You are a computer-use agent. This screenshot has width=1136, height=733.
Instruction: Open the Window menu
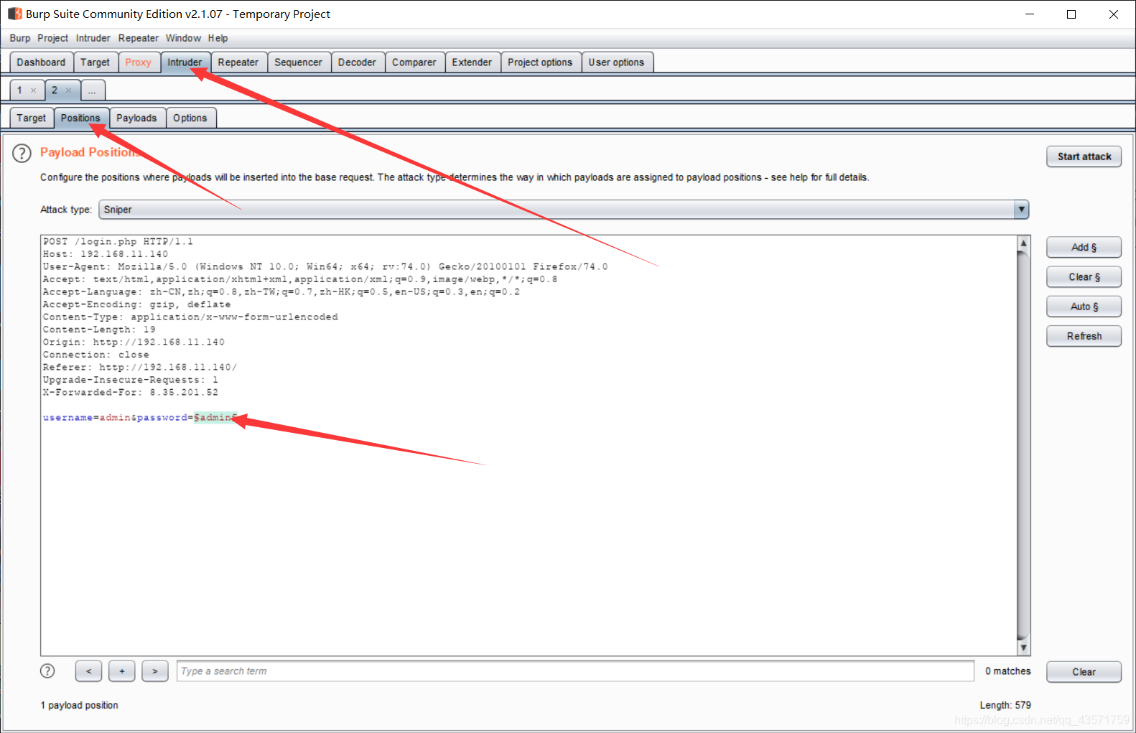pos(183,38)
